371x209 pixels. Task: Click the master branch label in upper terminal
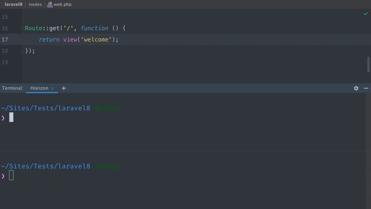tap(107, 109)
